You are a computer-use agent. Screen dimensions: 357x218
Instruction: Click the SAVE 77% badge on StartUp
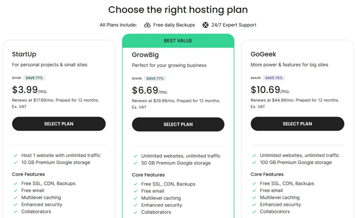click(x=34, y=78)
